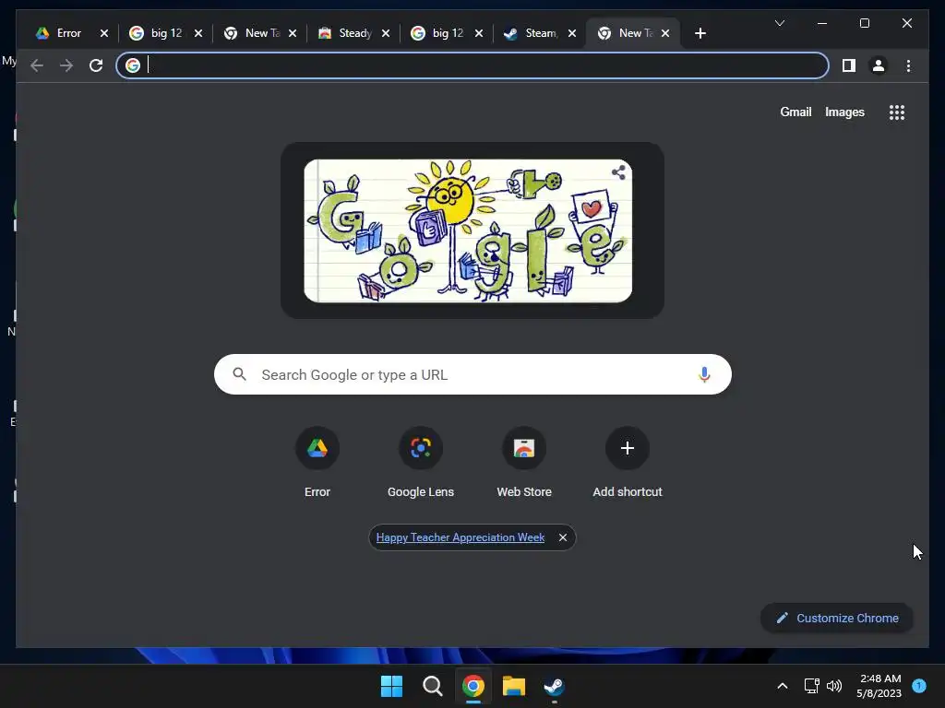Click the Google icon in address bar
The height and width of the screenshot is (708, 945).
133,65
